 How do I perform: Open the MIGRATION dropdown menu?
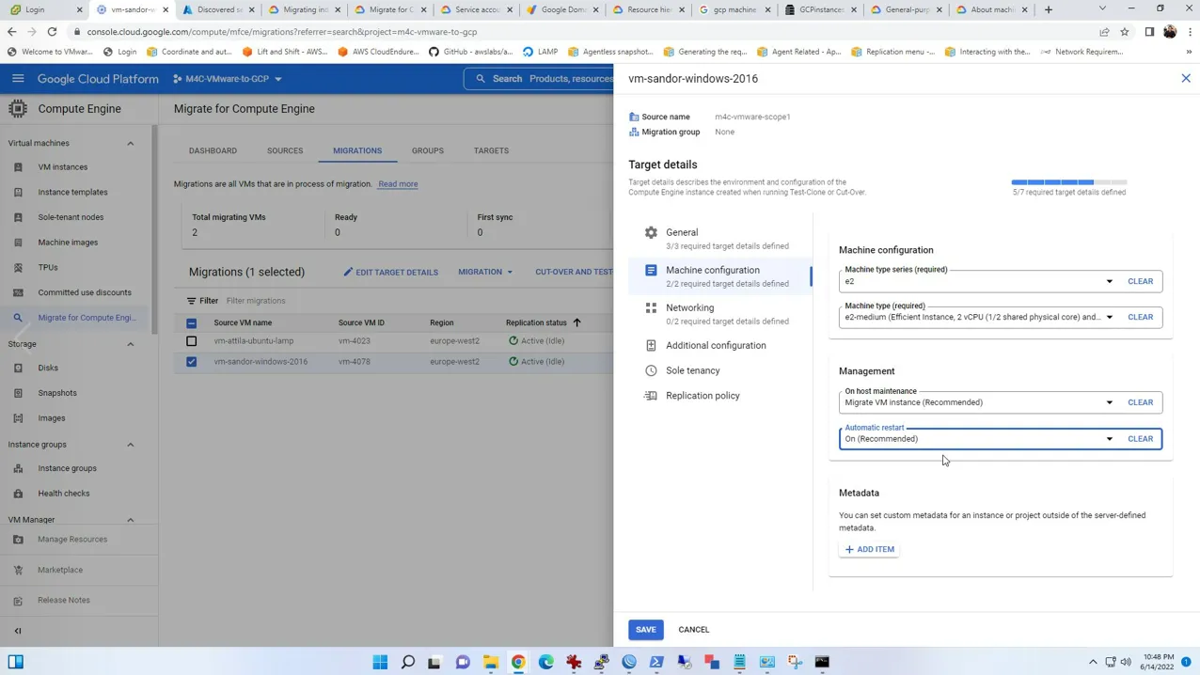pyautogui.click(x=485, y=272)
